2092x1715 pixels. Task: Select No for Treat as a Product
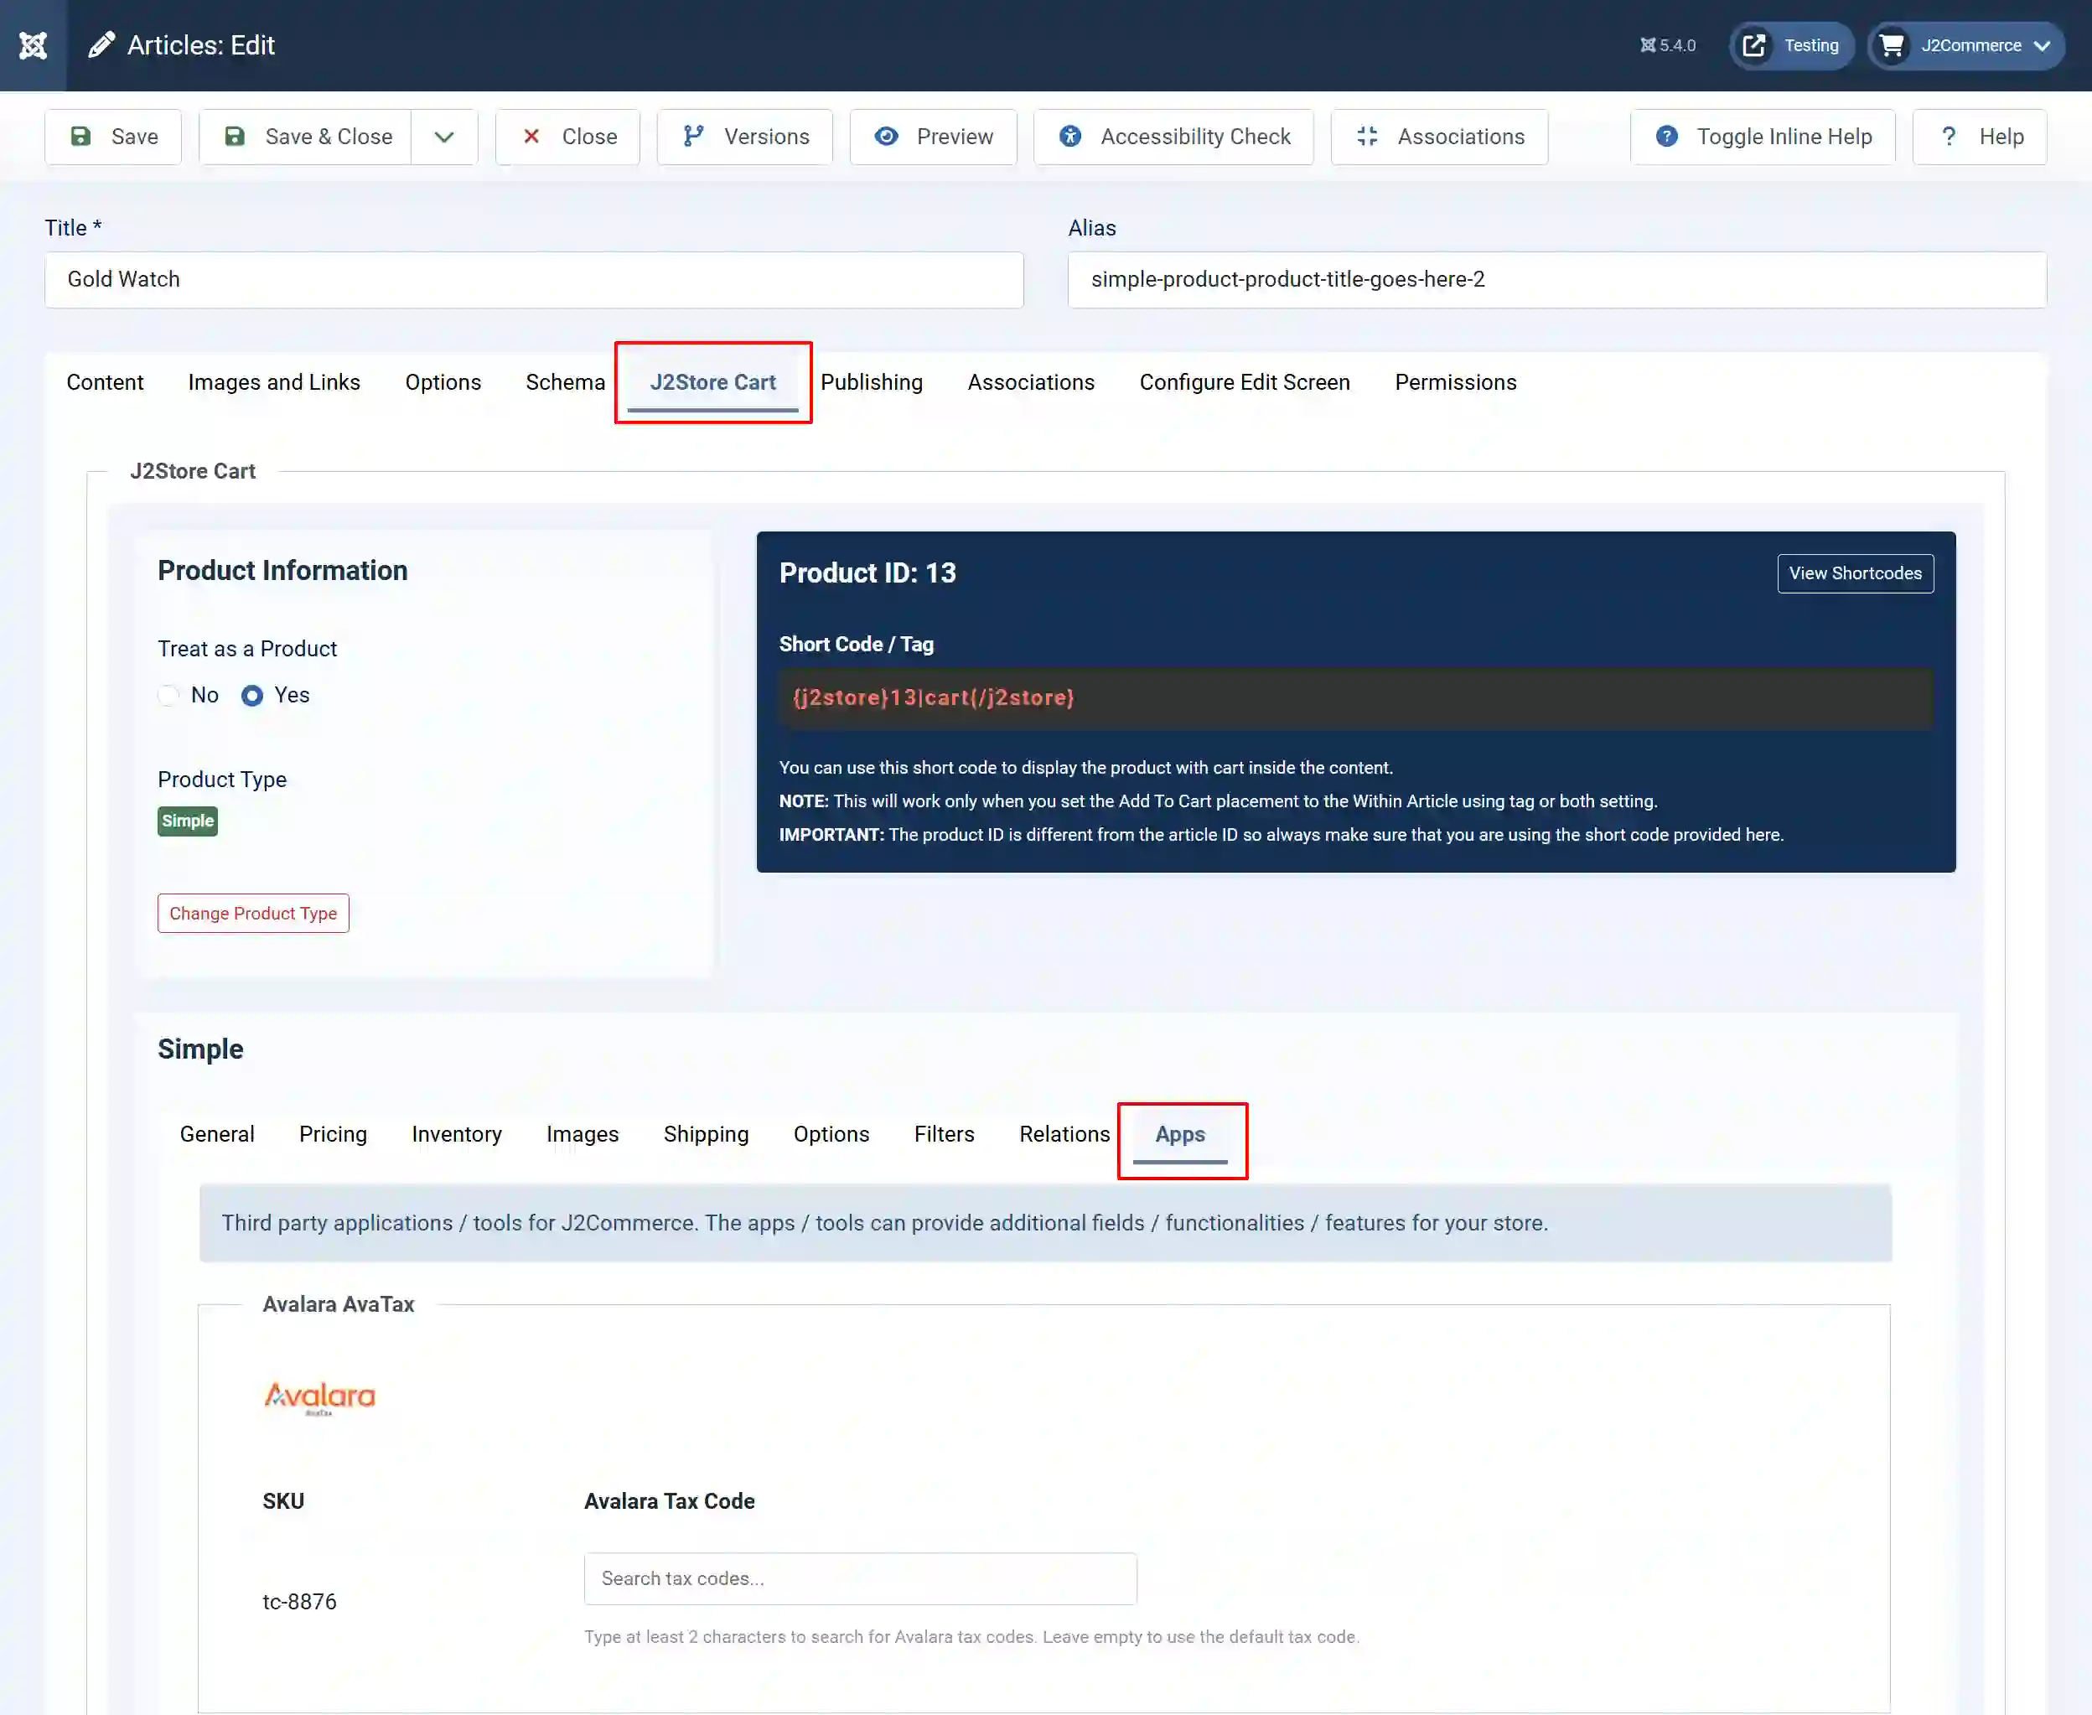pos(169,696)
